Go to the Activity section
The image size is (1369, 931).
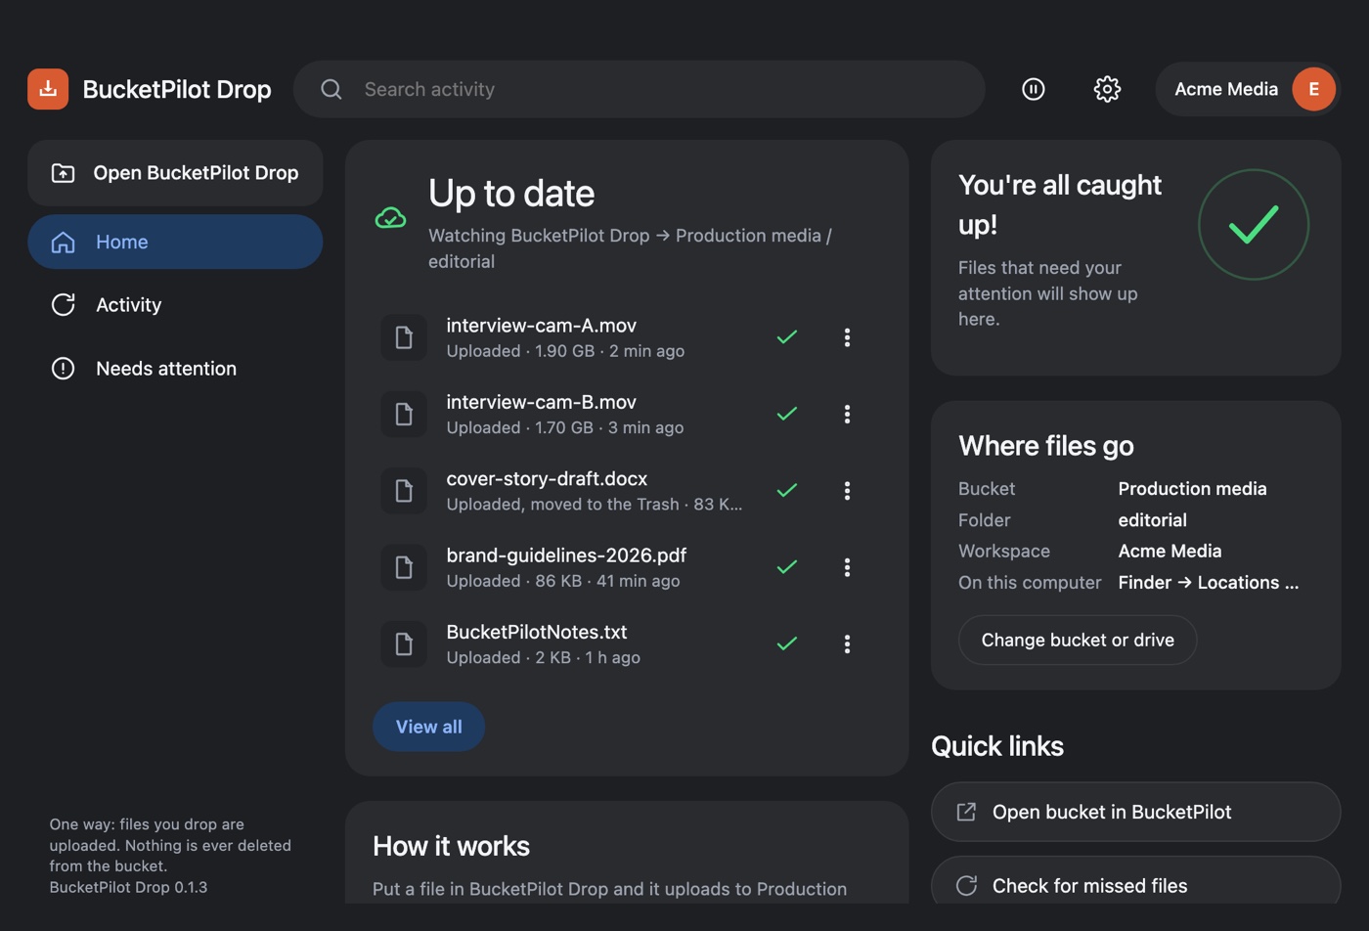[x=175, y=305]
